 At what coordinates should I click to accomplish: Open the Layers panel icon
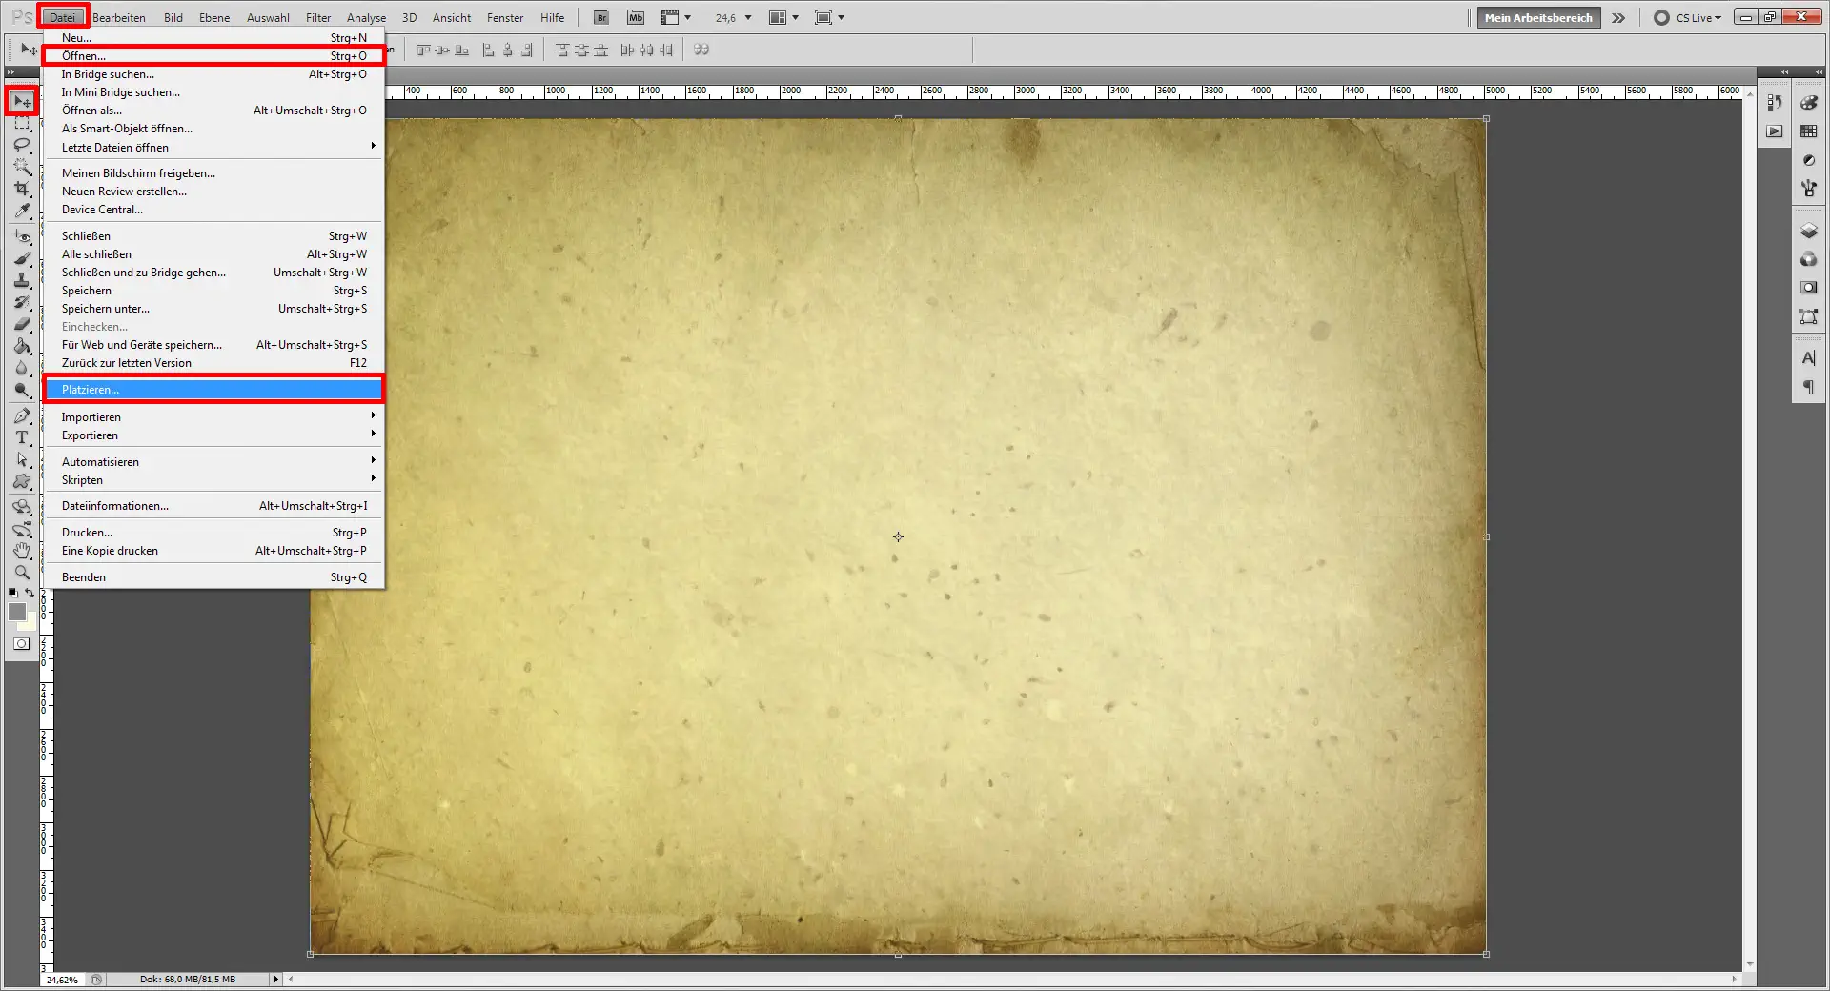pyautogui.click(x=1808, y=232)
